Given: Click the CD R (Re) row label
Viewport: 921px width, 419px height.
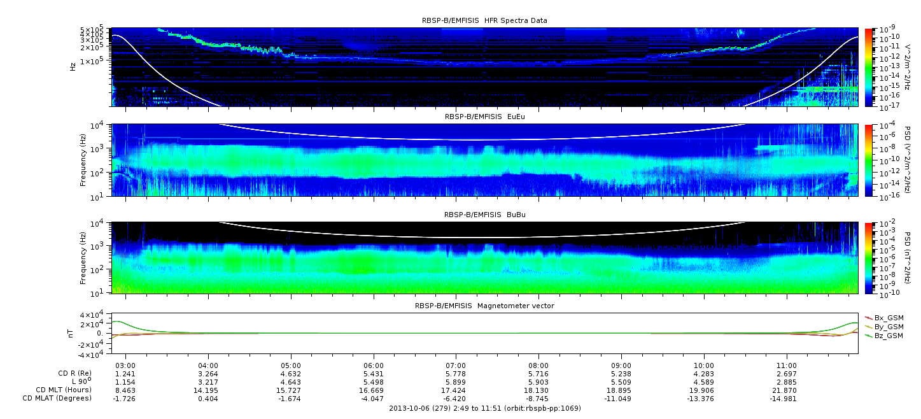Looking at the screenshot, I should click(71, 374).
